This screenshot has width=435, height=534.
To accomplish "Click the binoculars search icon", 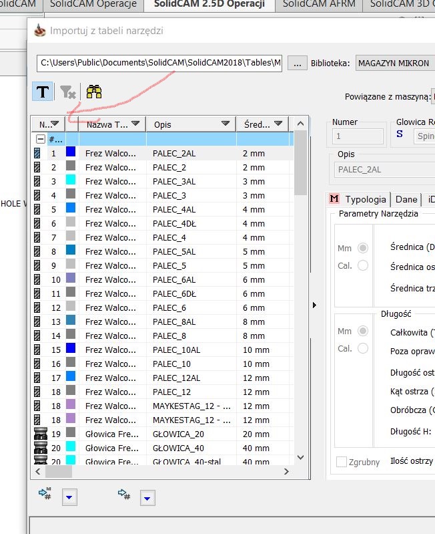I will [94, 92].
